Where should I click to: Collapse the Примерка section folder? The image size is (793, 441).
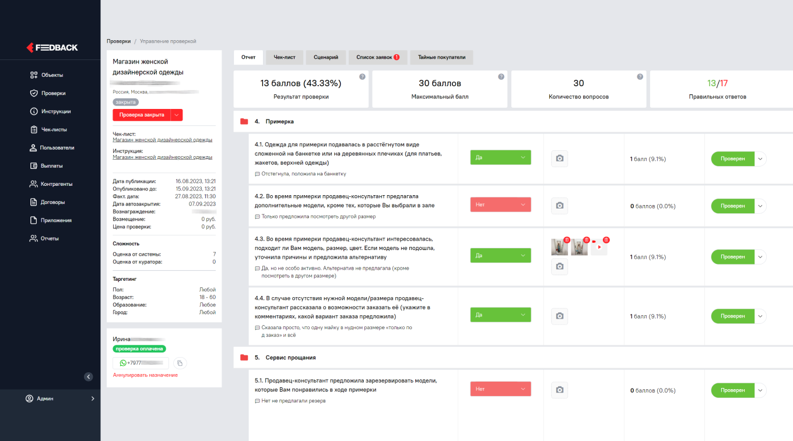(244, 122)
